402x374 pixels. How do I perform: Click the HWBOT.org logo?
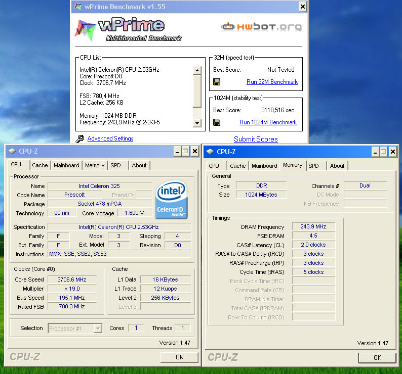(262, 26)
